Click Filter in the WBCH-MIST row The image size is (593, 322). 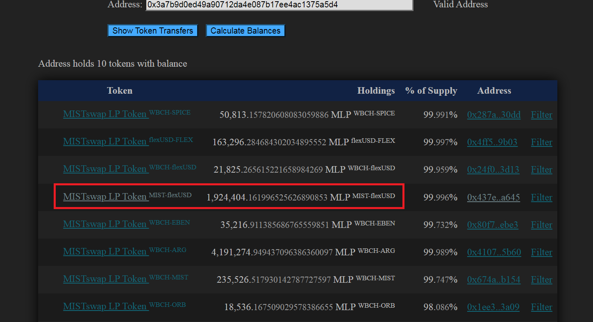click(x=542, y=279)
